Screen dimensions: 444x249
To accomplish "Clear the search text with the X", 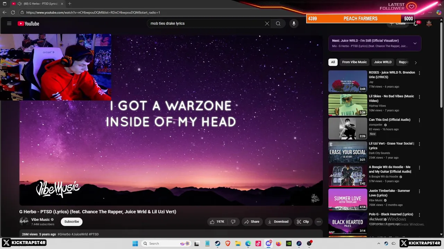I will click(x=267, y=24).
